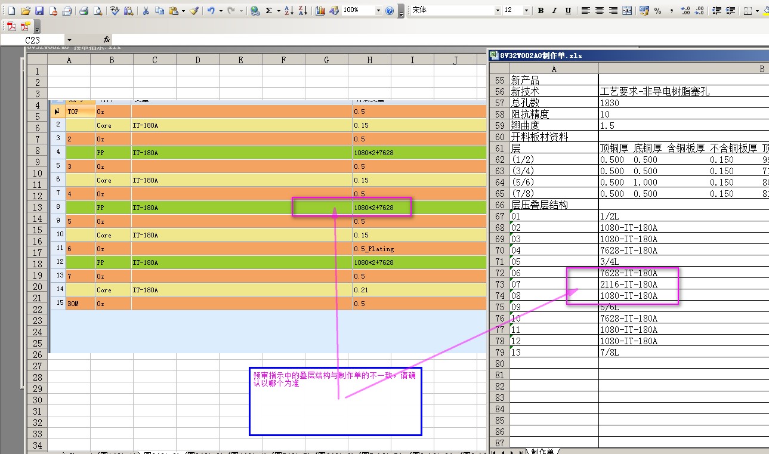Open the Undo history arrow
This screenshot has width=769, height=454.
221,11
